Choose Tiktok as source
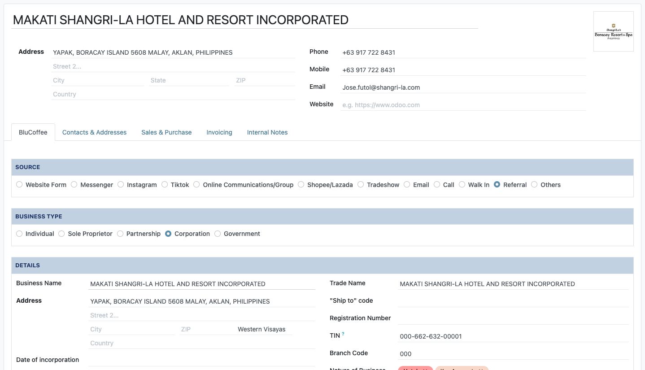The width and height of the screenshot is (645, 370). point(165,184)
